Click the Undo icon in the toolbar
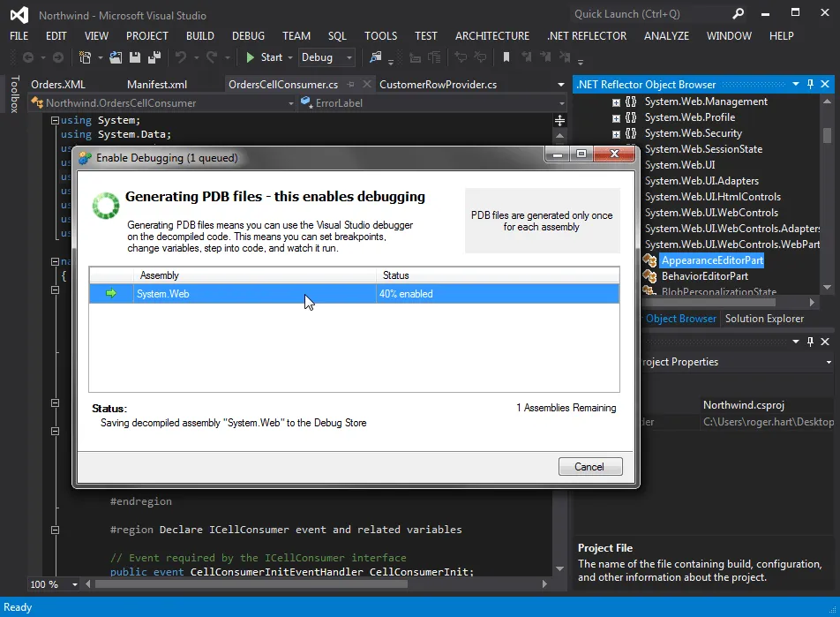Viewport: 840px width, 617px height. tap(179, 57)
